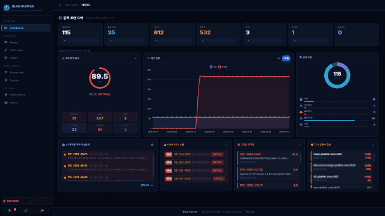This screenshot has height=216, width=385.
Task: Open high-risk vulnerabilities panel arrow
Action: [300, 145]
